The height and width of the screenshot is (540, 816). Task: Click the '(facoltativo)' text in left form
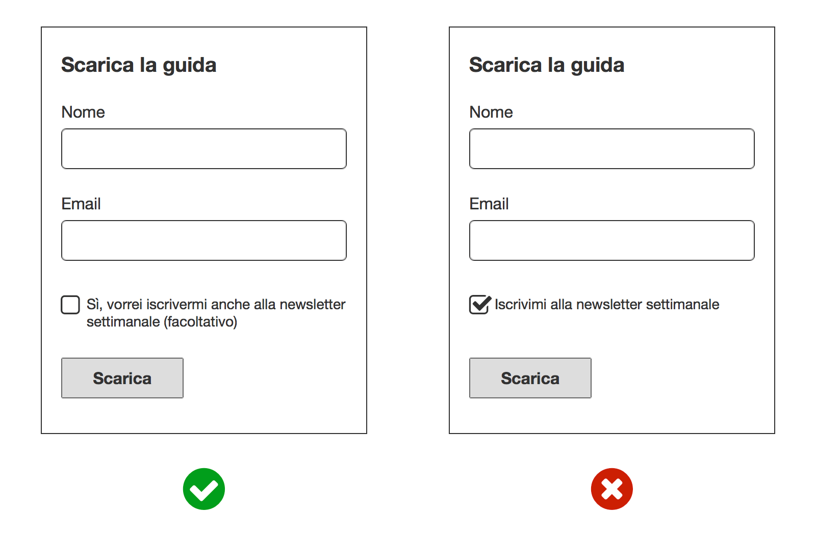click(200, 322)
